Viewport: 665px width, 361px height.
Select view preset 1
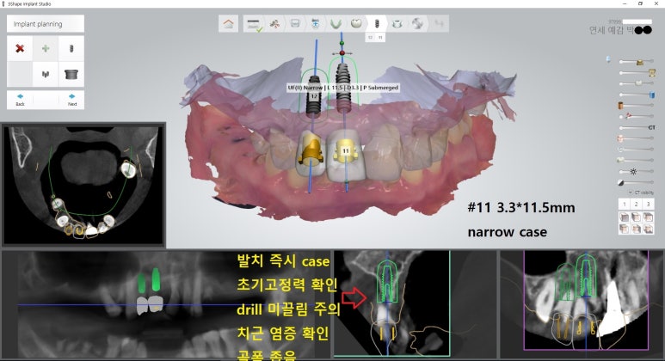pyautogui.click(x=625, y=204)
